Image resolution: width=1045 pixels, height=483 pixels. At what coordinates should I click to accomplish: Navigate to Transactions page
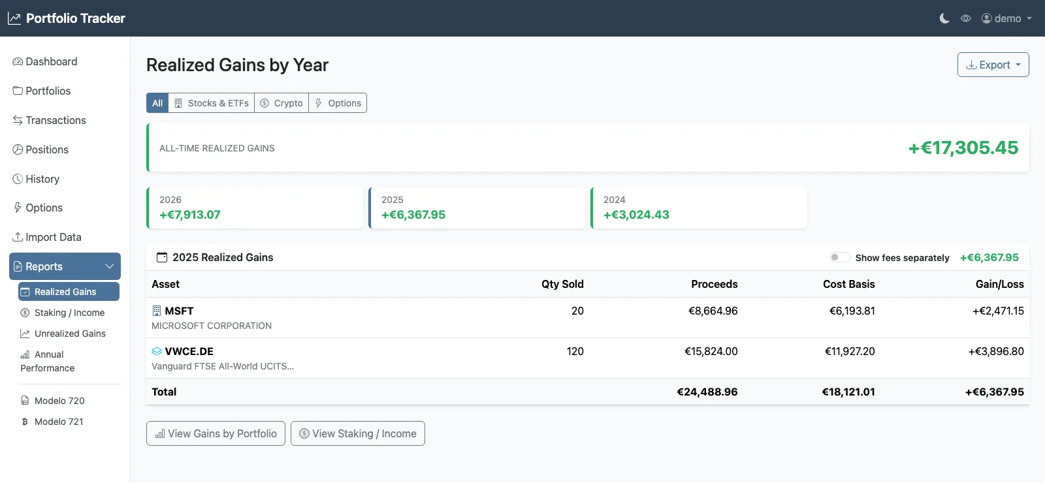click(65, 120)
